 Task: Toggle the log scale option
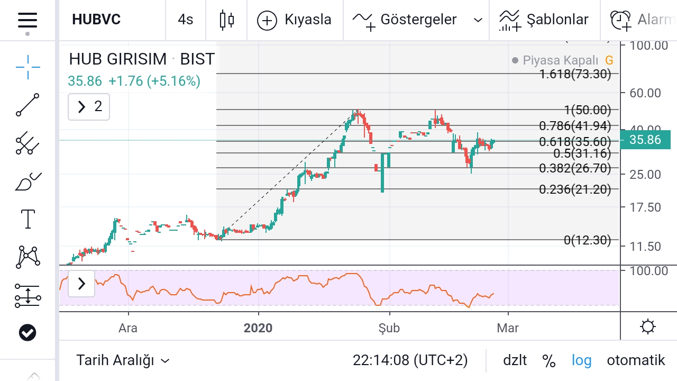coord(581,360)
